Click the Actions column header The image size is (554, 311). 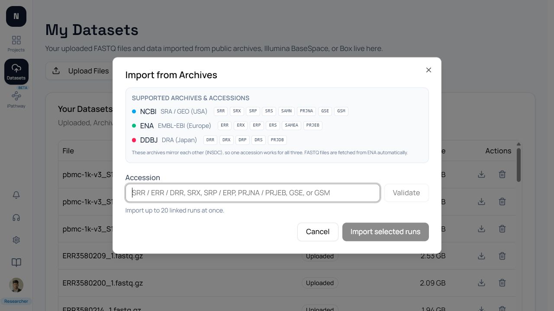[x=498, y=151]
